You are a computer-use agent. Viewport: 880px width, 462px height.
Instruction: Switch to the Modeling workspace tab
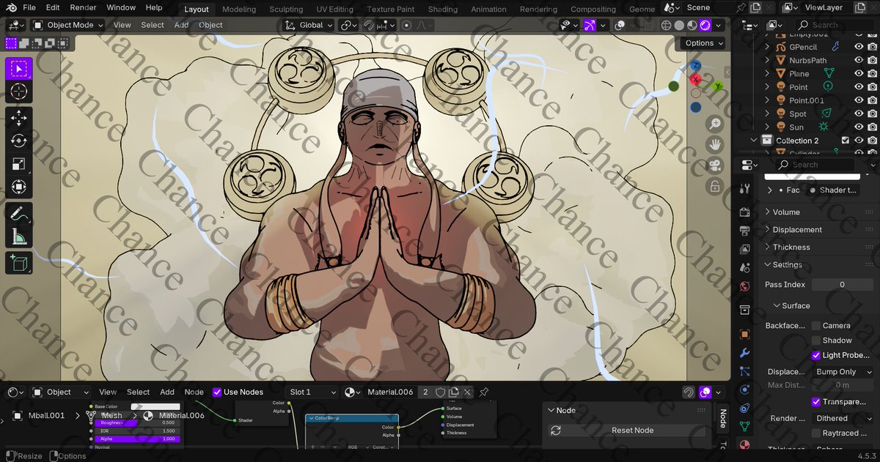(x=239, y=10)
